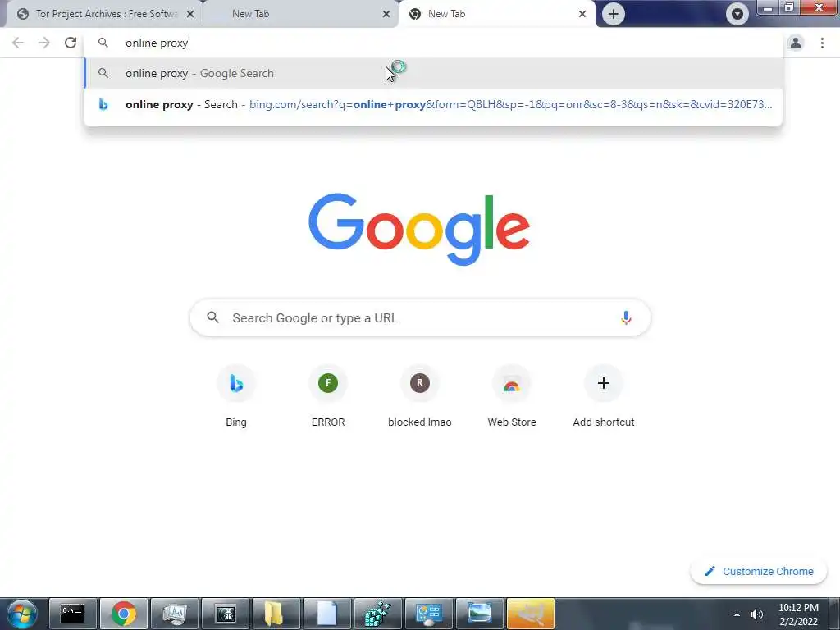The image size is (840, 630).
Task: Open Chrome's three-dot menu
Action: (x=822, y=43)
